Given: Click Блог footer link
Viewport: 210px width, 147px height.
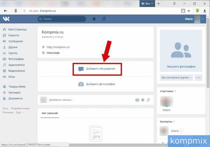Looking at the screenshot, I should 6,108.
